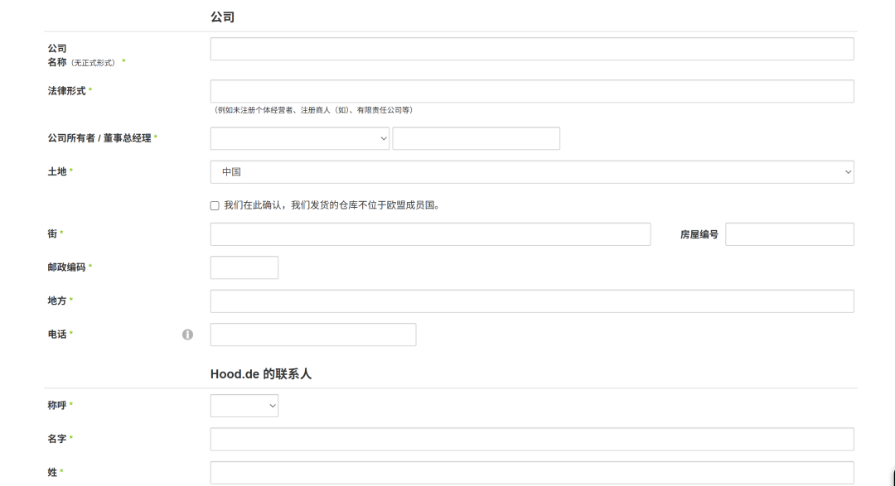Focus the 名字 first name field
This screenshot has height=486, width=895.
click(531, 439)
